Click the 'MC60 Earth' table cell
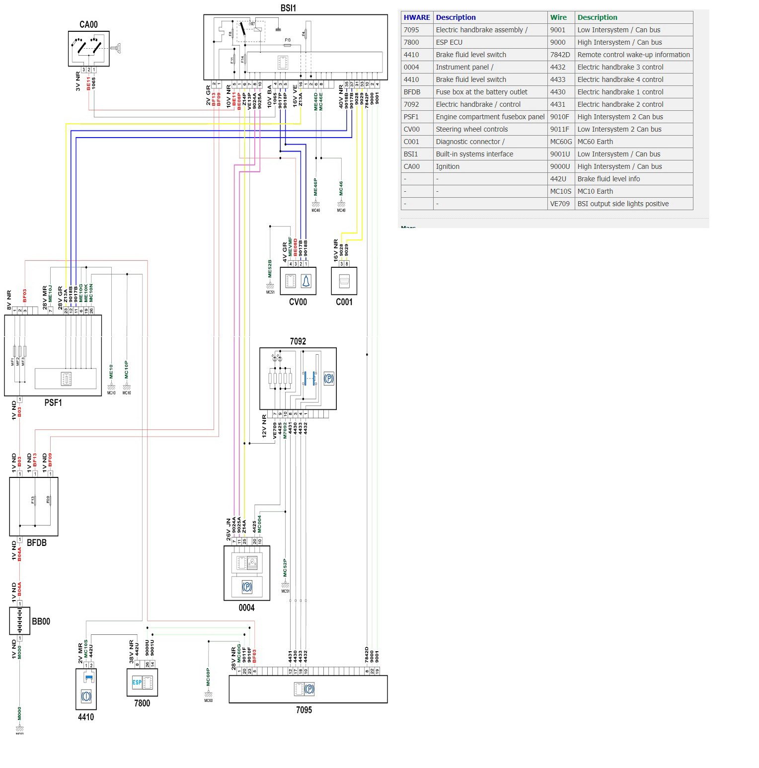This screenshot has width=759, height=768. pyautogui.click(x=634, y=142)
